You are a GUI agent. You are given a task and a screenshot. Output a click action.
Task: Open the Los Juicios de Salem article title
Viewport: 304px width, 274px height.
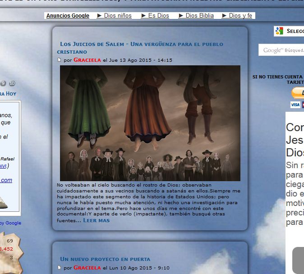[x=140, y=48]
